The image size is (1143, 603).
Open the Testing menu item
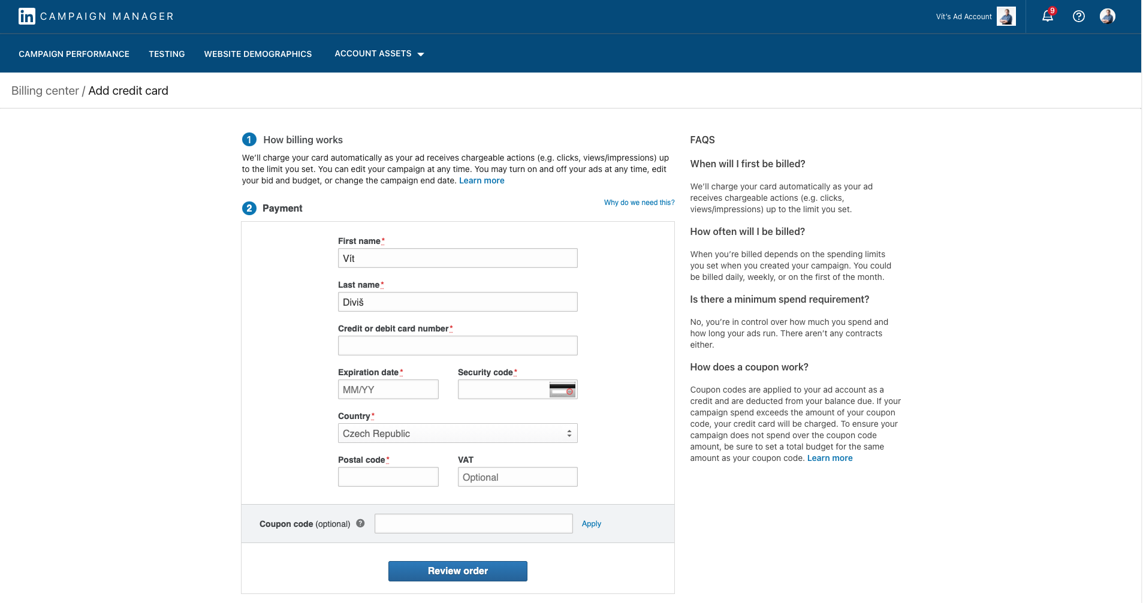pos(167,54)
